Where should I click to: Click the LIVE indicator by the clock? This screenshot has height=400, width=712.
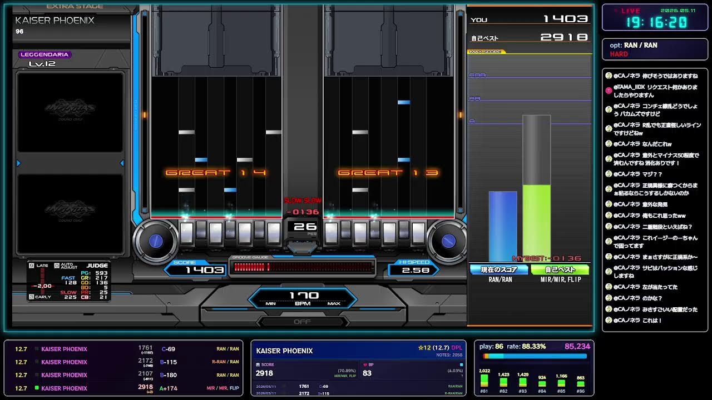pos(626,11)
